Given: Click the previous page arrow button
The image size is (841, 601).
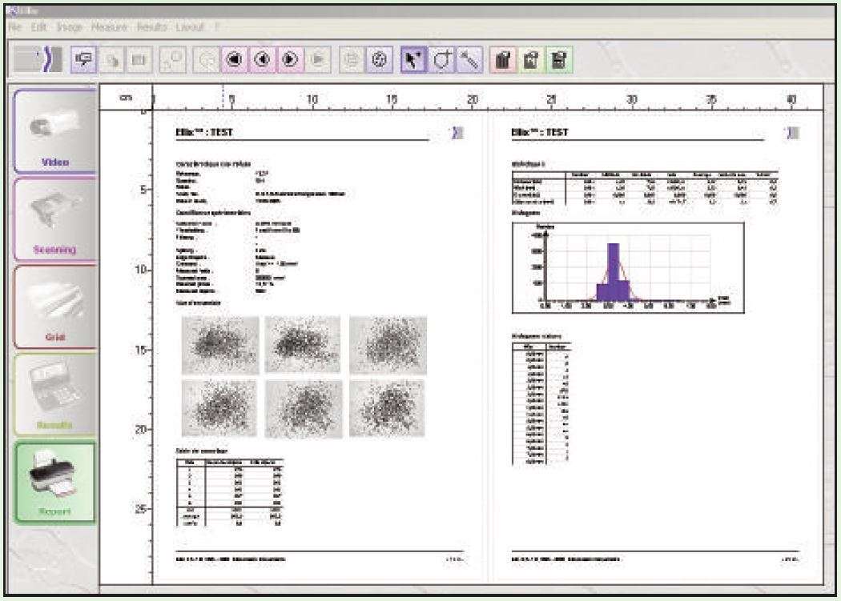Looking at the screenshot, I should click(x=261, y=59).
